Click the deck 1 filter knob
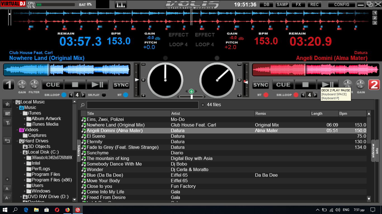The height and width of the screenshot is (214, 382). pyautogui.click(x=34, y=85)
